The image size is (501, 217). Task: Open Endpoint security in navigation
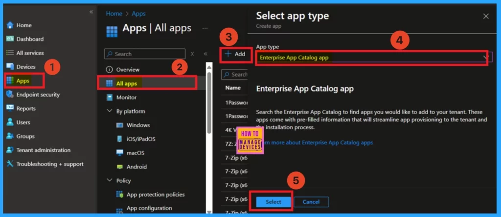pyautogui.click(x=38, y=95)
